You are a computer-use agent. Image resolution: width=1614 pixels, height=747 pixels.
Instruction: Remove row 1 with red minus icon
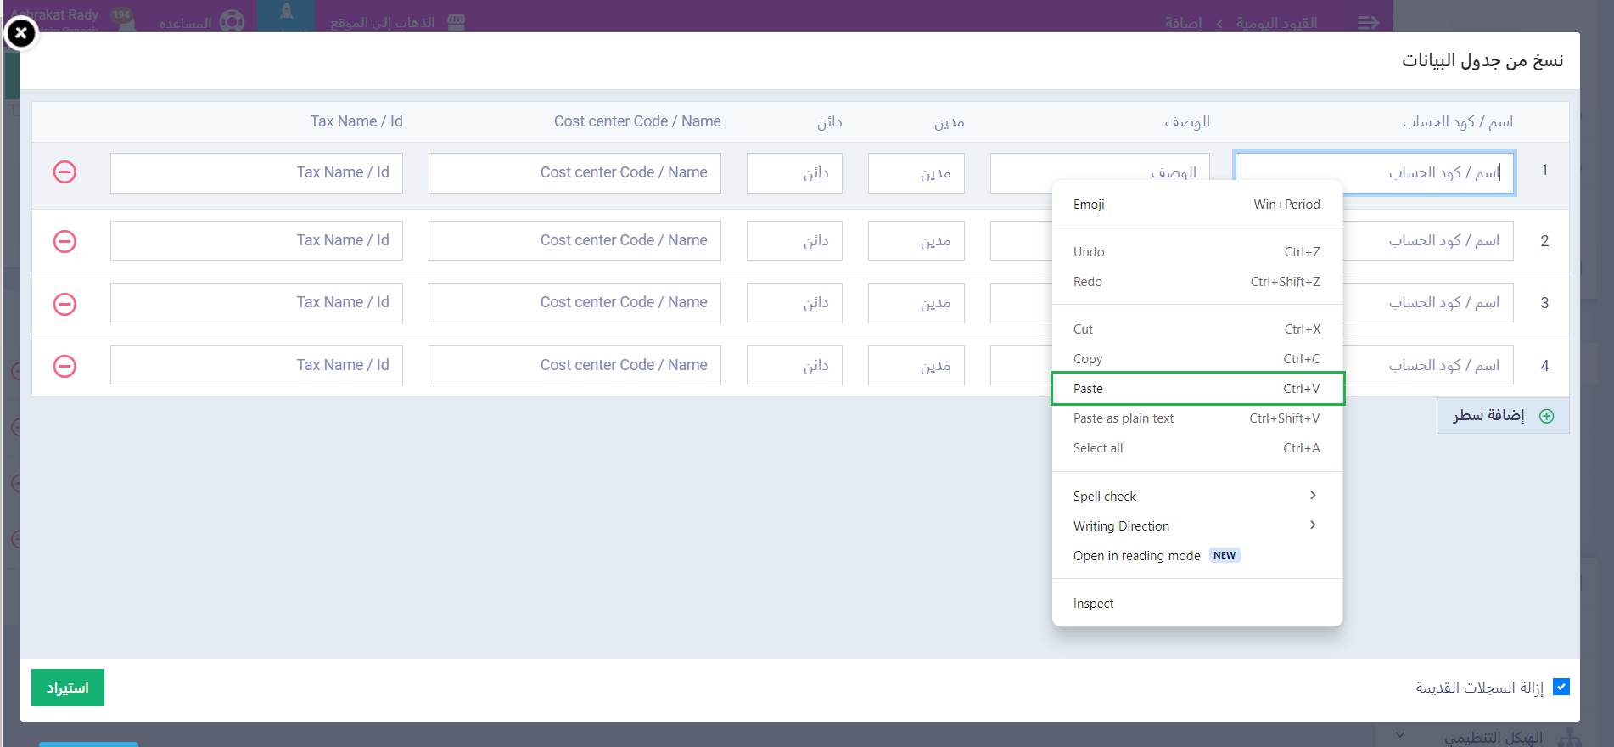coord(64,172)
